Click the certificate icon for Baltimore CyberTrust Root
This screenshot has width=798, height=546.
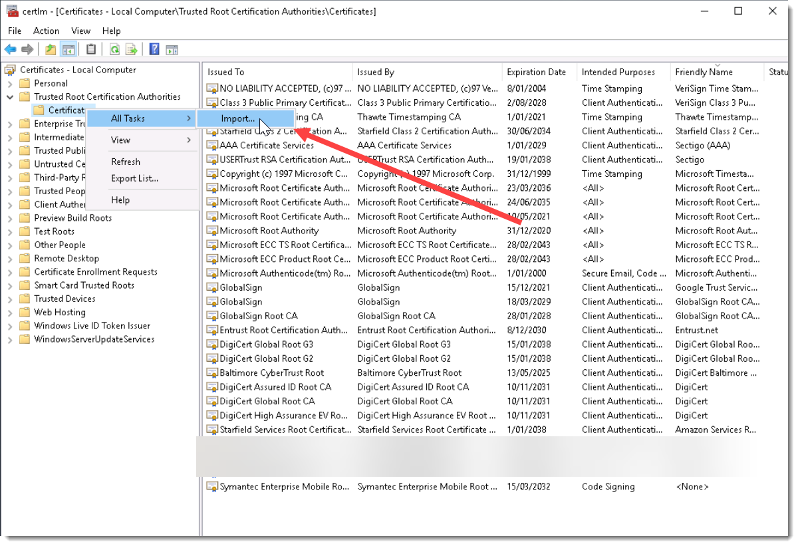pos(212,373)
